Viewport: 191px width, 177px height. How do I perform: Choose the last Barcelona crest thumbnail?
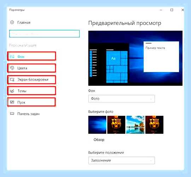coord(154,125)
